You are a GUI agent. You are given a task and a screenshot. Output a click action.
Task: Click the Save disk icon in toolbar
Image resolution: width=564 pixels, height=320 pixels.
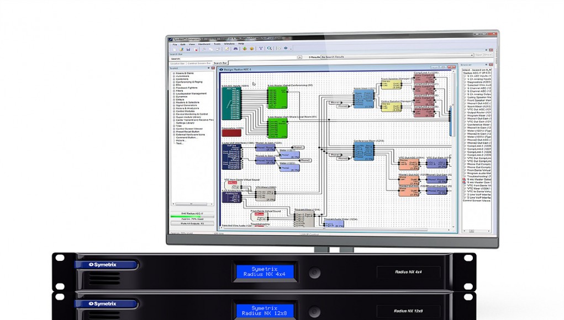(187, 49)
